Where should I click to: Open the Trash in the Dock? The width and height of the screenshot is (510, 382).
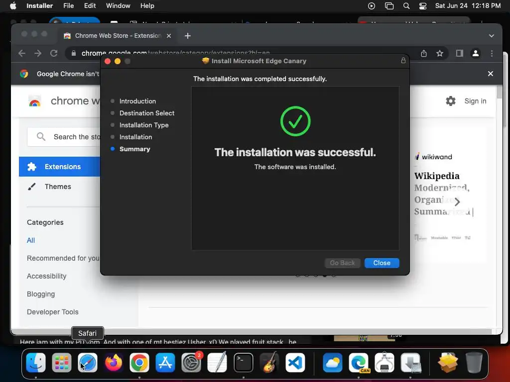click(474, 362)
